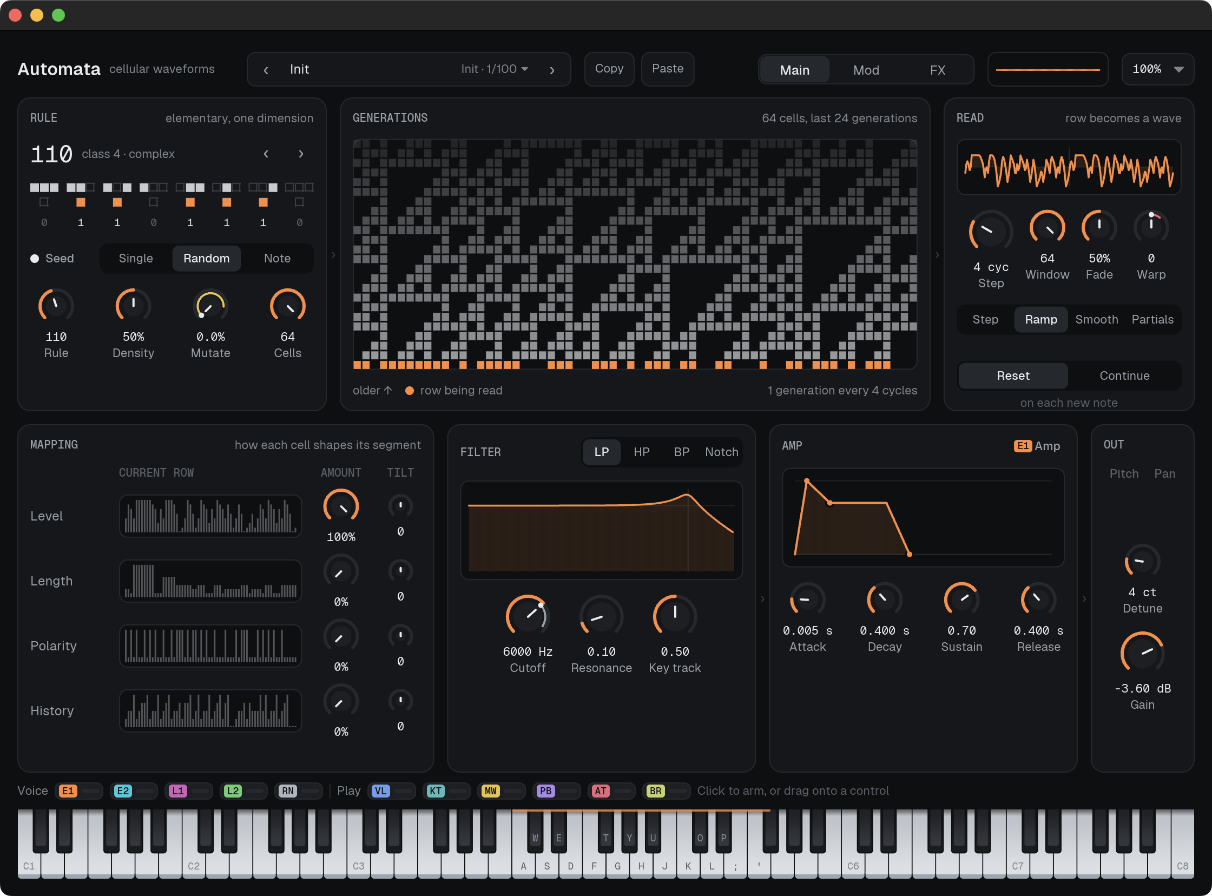Open the Init 1/100 preset dropdown
Viewport: 1212px width, 896px height.
click(495, 69)
